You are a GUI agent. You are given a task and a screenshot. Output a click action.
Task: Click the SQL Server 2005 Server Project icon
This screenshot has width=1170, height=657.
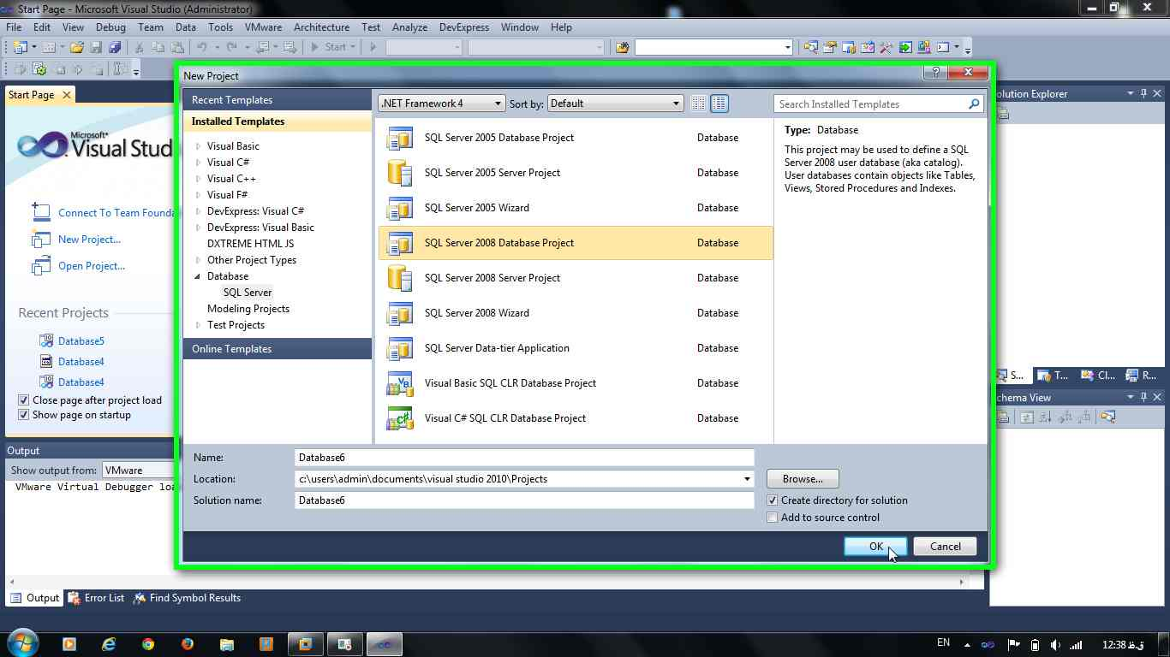pyautogui.click(x=400, y=173)
